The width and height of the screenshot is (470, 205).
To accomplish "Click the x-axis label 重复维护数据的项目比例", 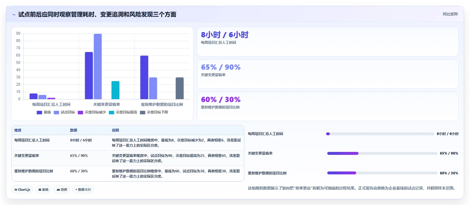I will pos(162,104).
